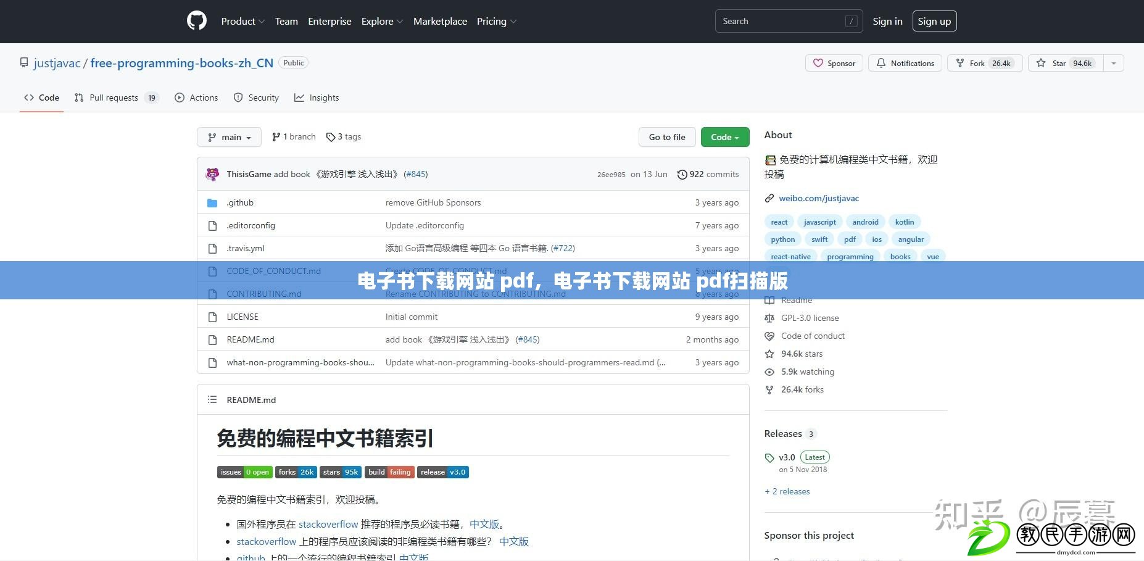Click the .github folder icon
1144x561 pixels.
tap(212, 202)
